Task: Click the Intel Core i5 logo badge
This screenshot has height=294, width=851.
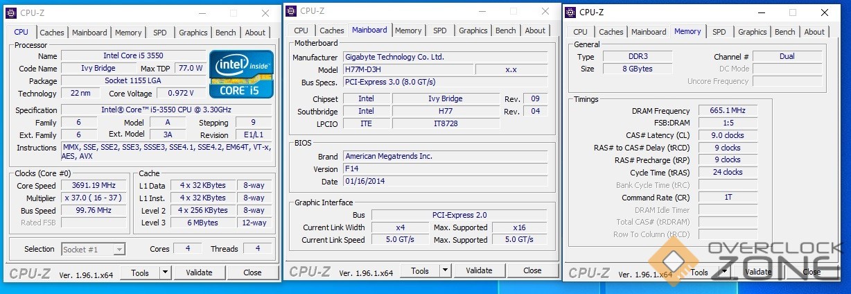Action: coord(242,73)
